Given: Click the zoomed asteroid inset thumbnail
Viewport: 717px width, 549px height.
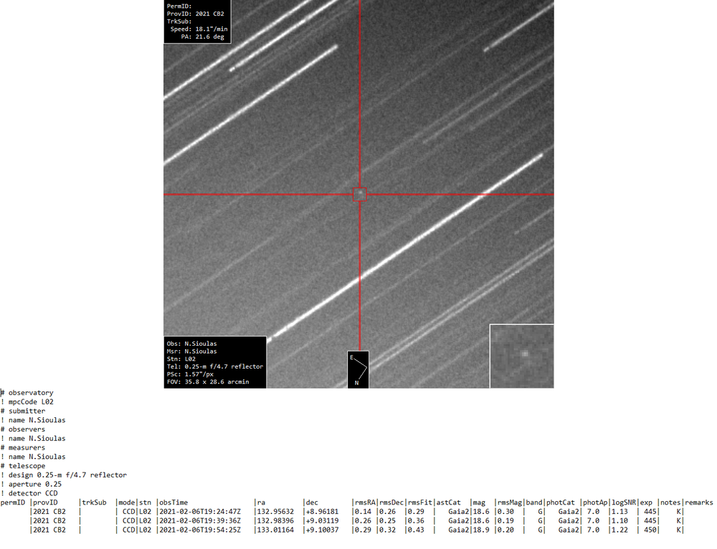Looking at the screenshot, I should click(521, 356).
